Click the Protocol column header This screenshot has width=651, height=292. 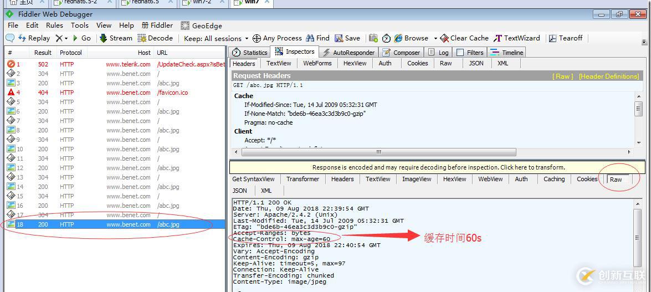pyautogui.click(x=71, y=53)
